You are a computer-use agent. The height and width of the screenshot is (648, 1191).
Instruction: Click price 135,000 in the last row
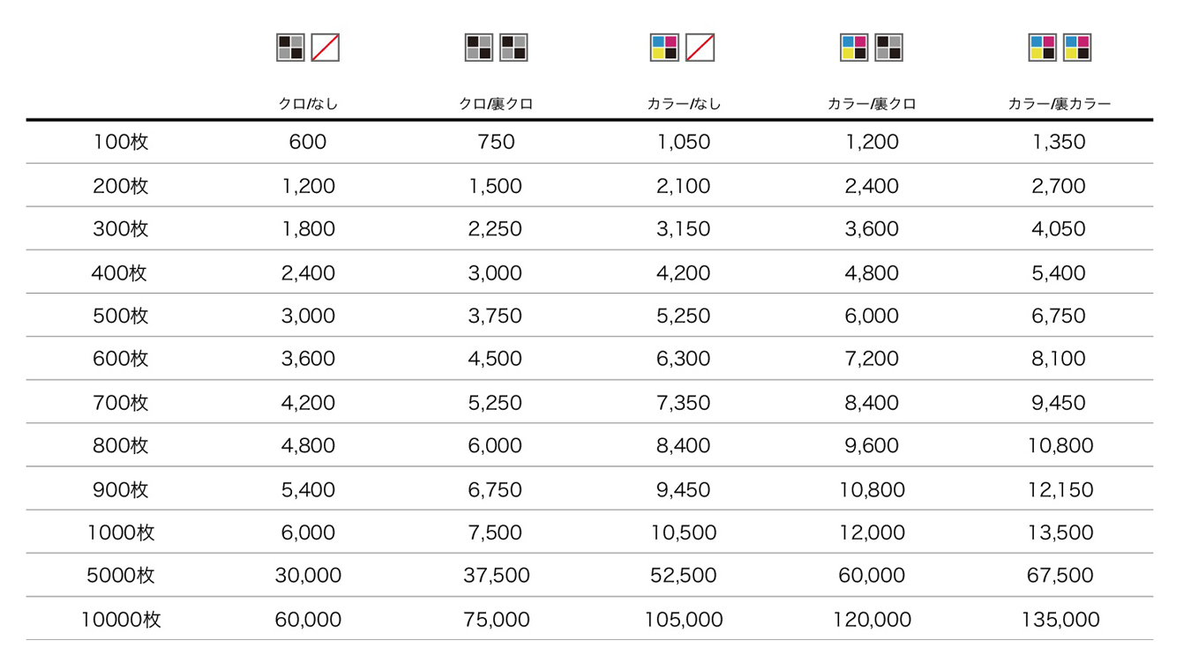coord(1060,620)
